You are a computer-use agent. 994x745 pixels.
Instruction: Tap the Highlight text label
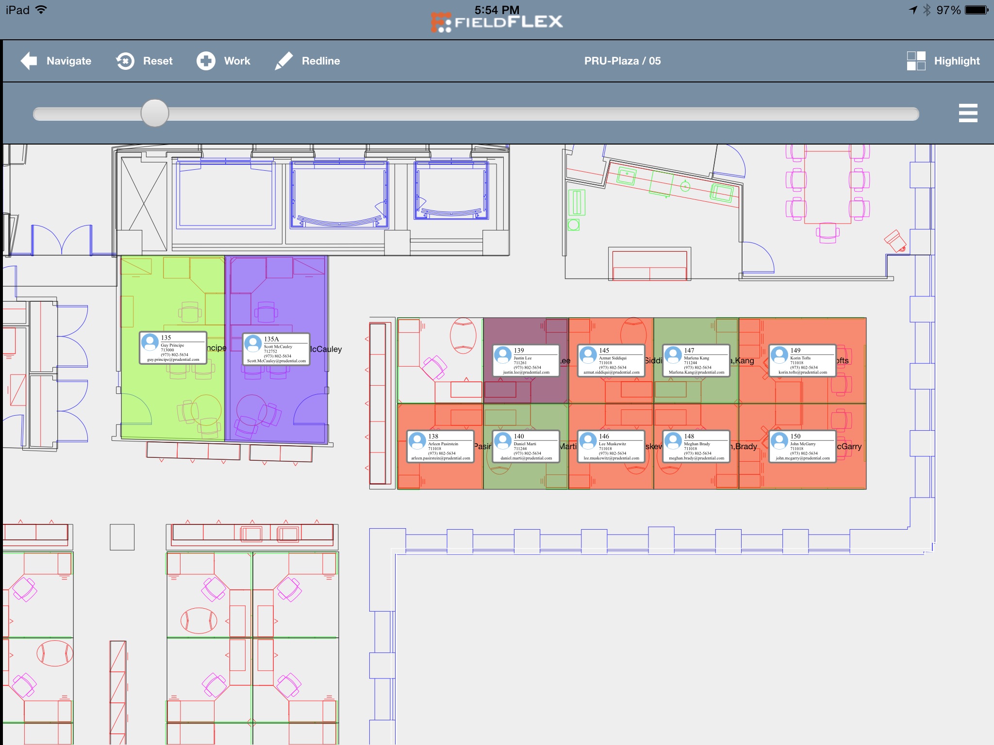[x=957, y=61]
